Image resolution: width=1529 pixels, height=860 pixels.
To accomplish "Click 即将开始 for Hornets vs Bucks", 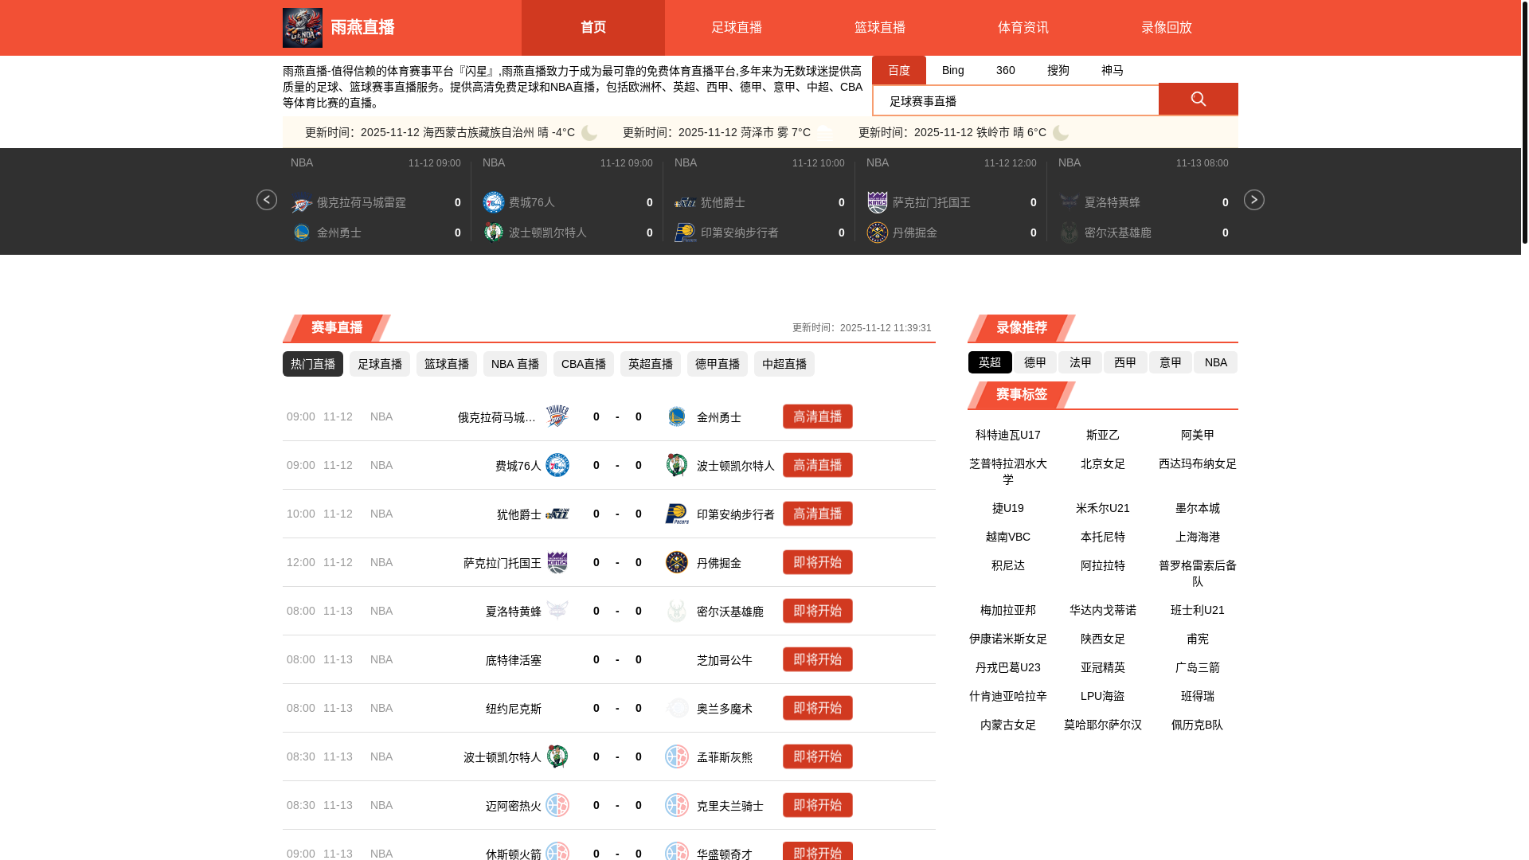I will (818, 611).
